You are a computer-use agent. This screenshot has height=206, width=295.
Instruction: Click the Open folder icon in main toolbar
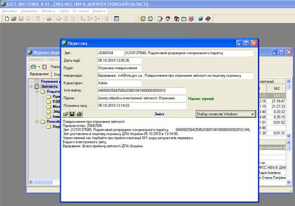click(x=14, y=19)
